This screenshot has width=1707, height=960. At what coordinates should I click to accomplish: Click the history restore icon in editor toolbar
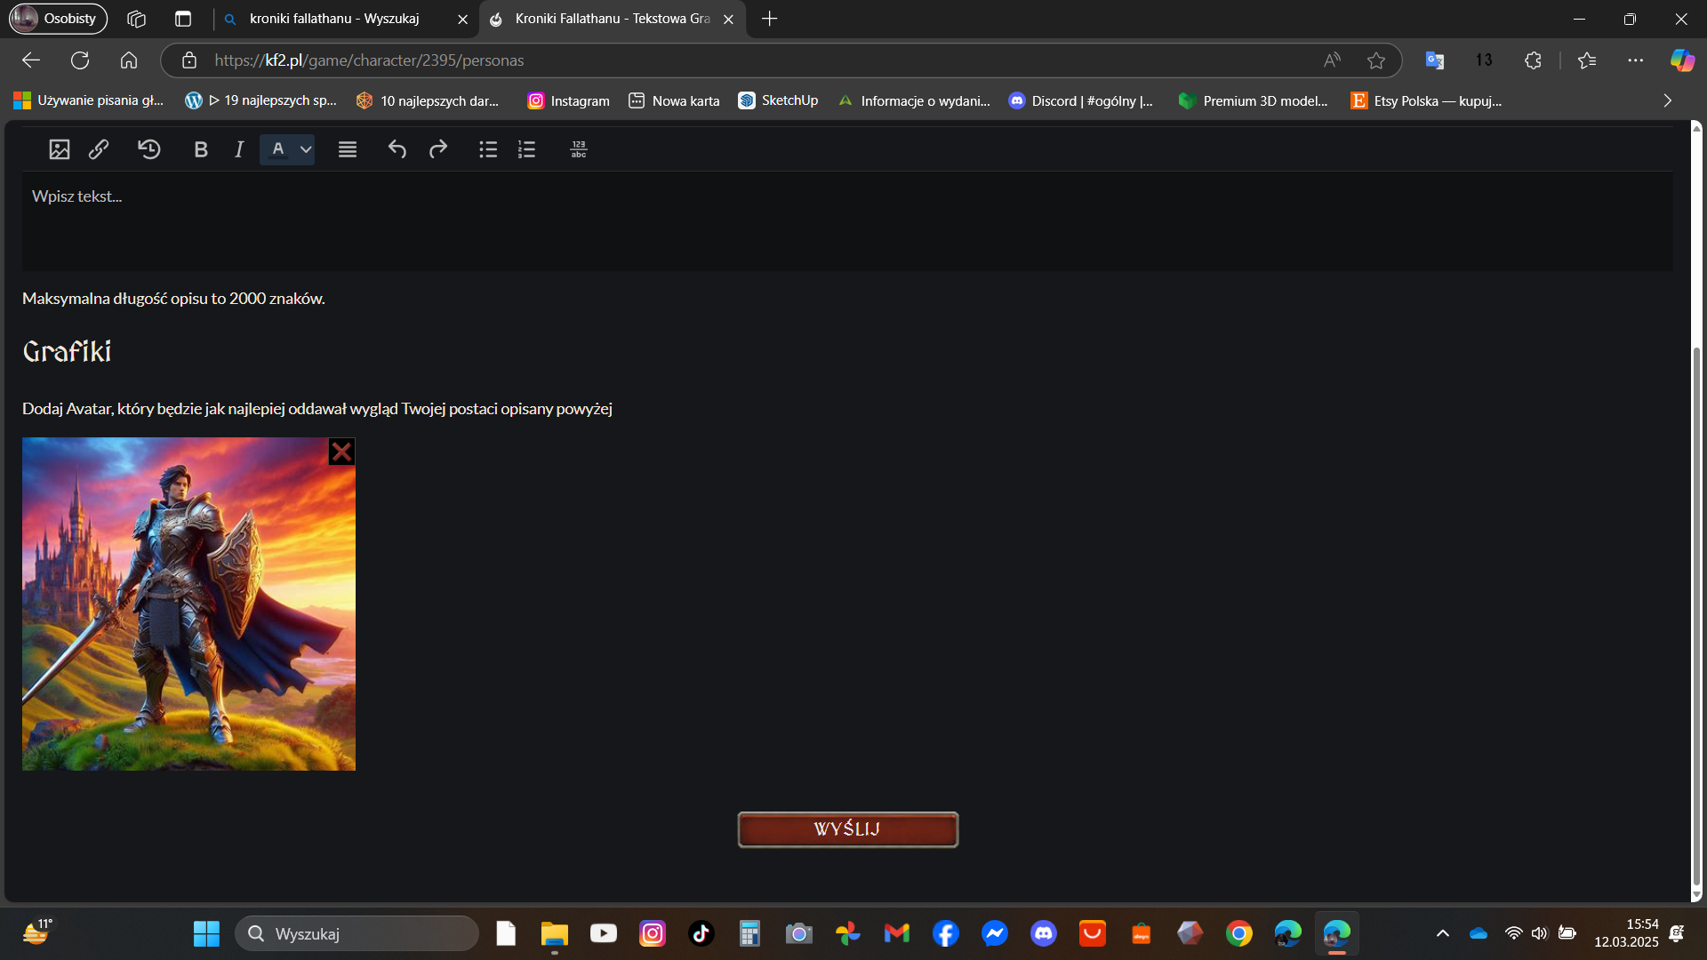149,149
